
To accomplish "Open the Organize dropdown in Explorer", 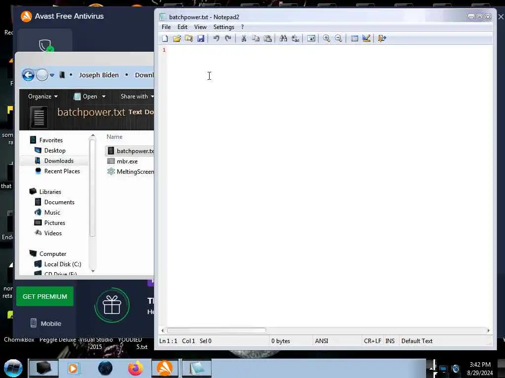I will pos(43,96).
